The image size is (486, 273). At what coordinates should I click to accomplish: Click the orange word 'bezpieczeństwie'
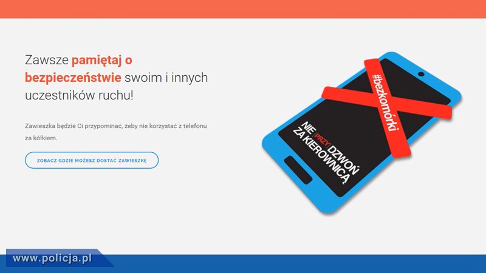pos(73,78)
